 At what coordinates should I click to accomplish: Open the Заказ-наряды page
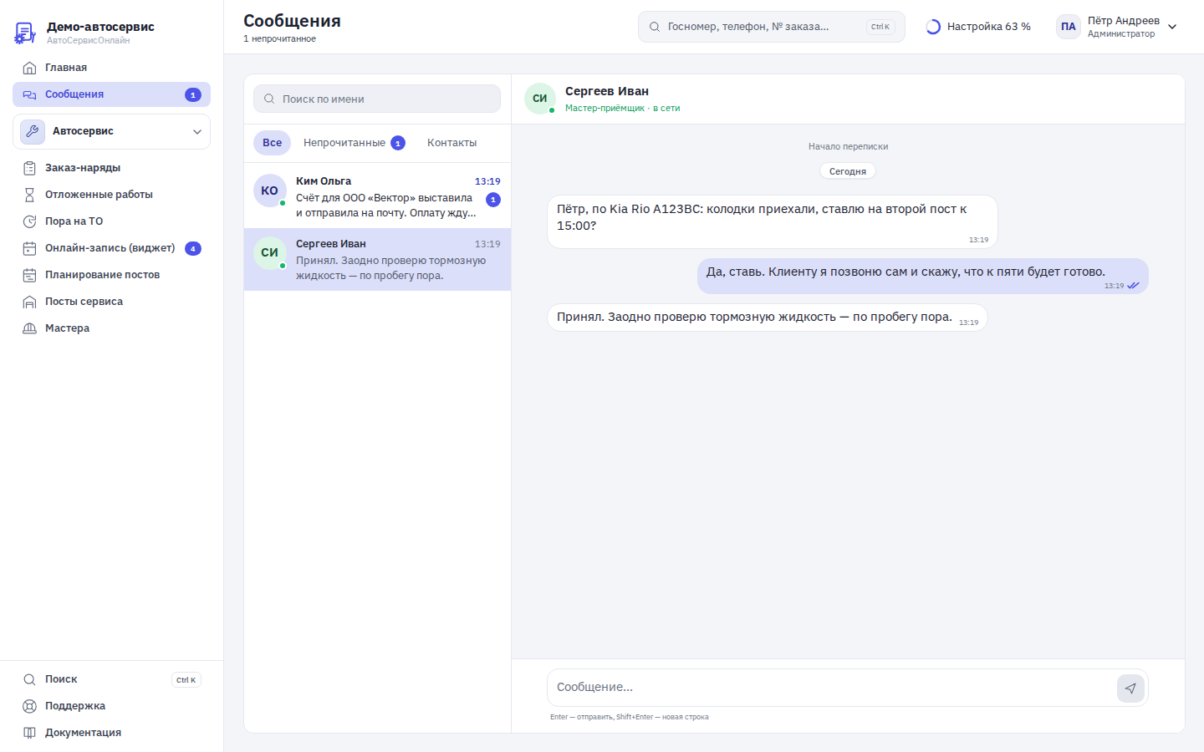pyautogui.click(x=111, y=168)
